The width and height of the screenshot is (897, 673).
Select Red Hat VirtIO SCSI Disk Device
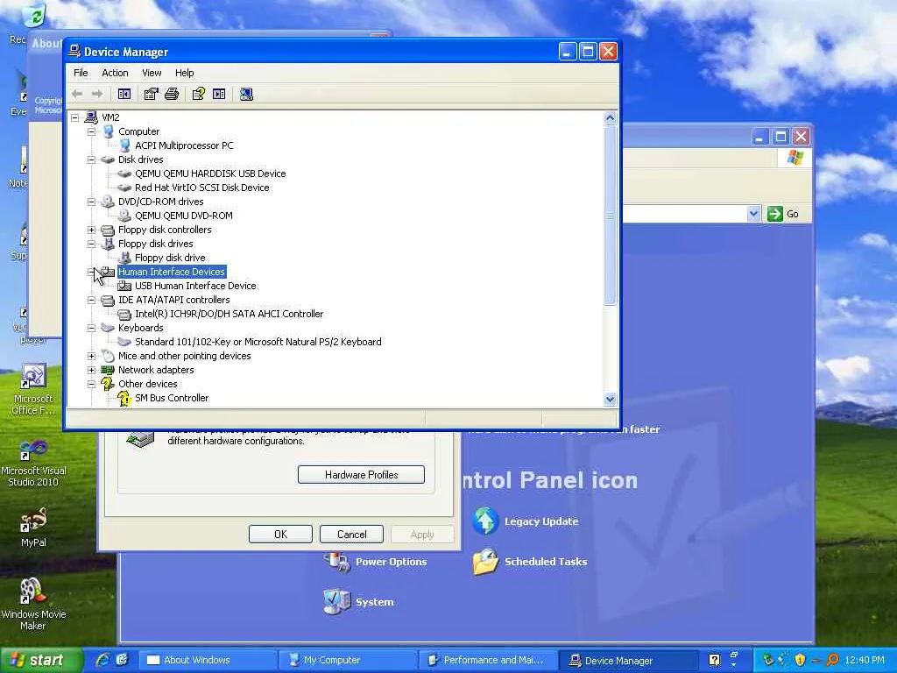point(202,188)
